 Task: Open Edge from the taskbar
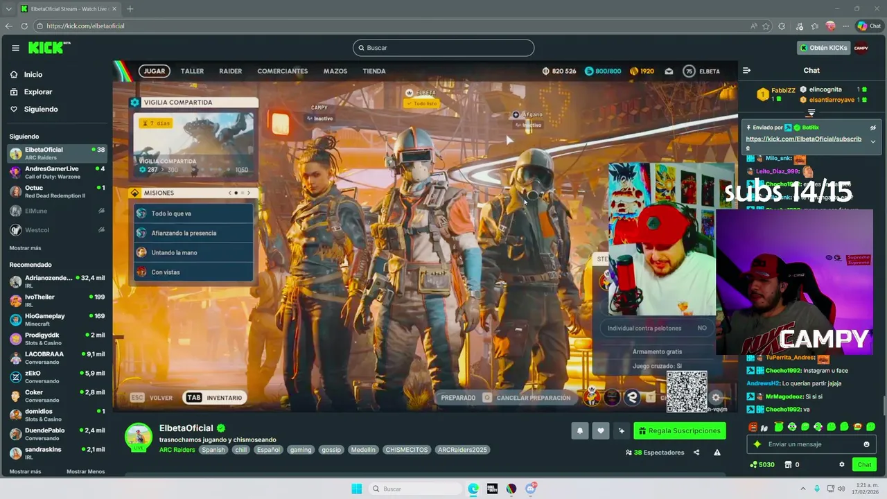click(x=473, y=489)
